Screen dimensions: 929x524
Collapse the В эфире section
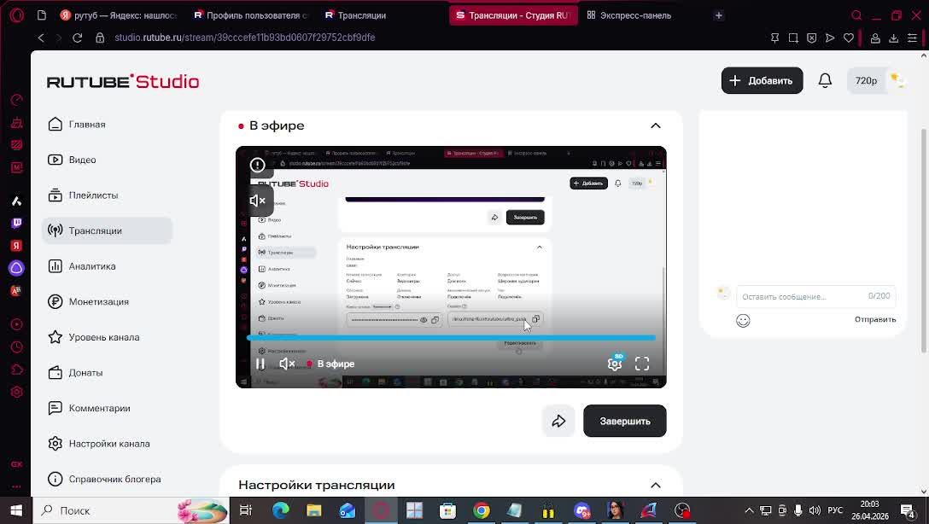655,125
